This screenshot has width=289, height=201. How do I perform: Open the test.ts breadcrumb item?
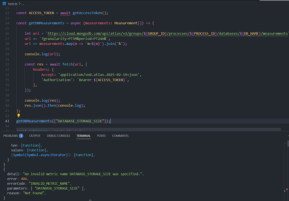(x=13, y=3)
